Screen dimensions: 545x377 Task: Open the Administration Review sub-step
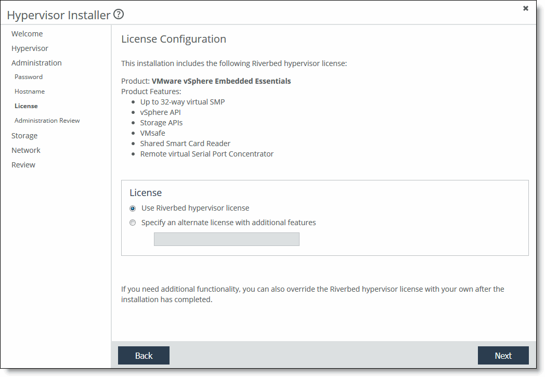pyautogui.click(x=47, y=121)
